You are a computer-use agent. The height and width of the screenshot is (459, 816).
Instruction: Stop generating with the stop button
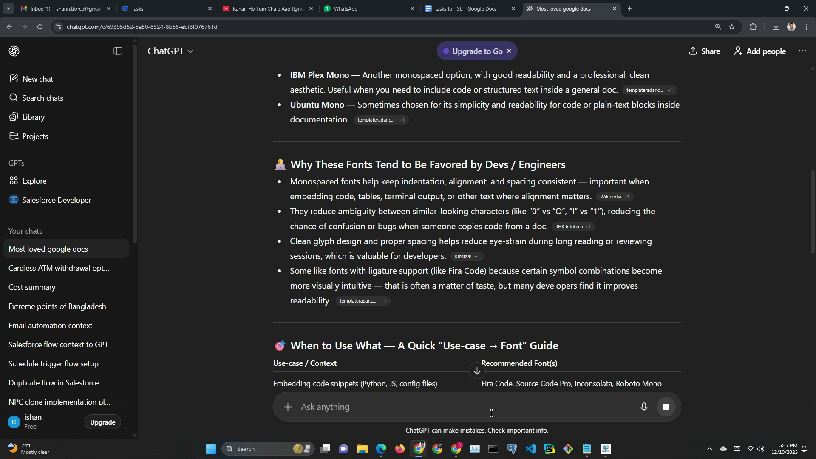(x=666, y=407)
